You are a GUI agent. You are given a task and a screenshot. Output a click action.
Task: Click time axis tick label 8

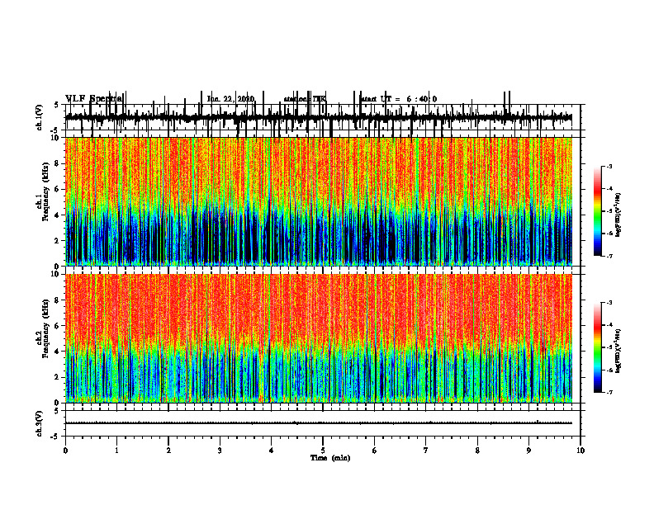pyautogui.click(x=477, y=451)
